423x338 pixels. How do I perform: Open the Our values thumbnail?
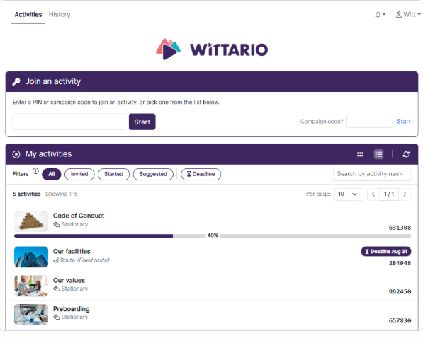[31, 286]
